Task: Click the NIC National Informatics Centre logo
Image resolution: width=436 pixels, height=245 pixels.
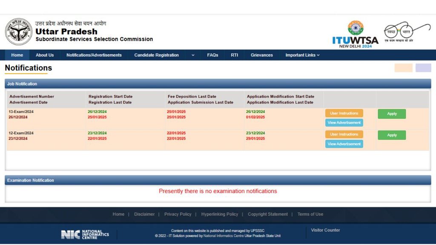Action: [85, 234]
